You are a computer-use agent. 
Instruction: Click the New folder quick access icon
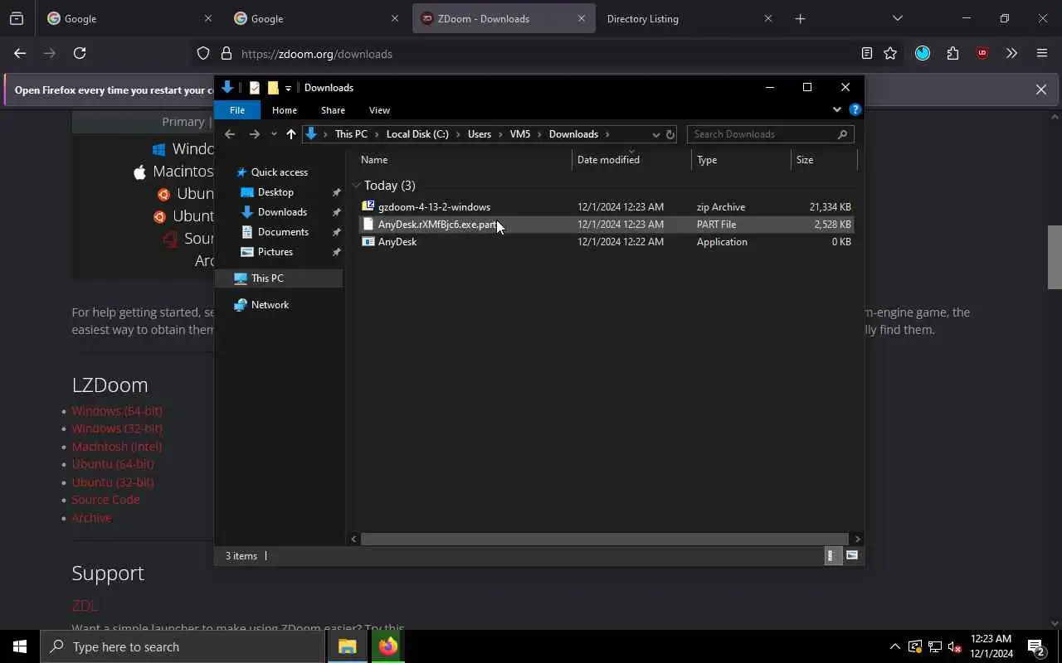click(x=273, y=88)
